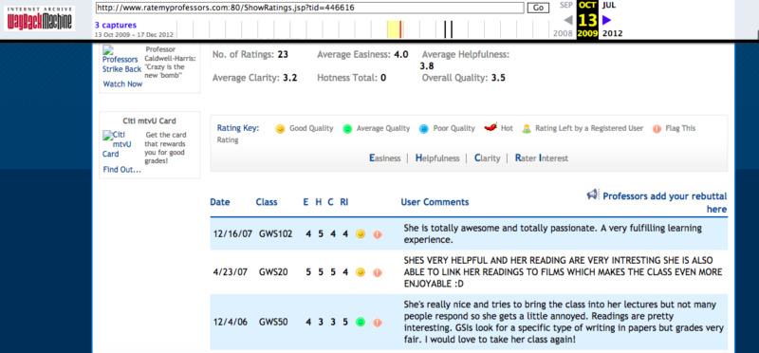This screenshot has height=353, width=759.
Task: Click Helpfulness in rating key
Action: pos(437,158)
